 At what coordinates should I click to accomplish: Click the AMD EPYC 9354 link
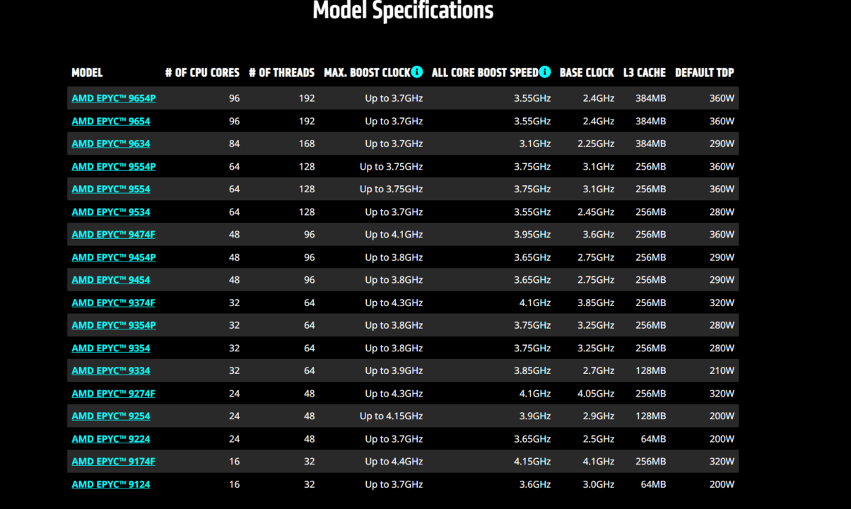click(110, 348)
